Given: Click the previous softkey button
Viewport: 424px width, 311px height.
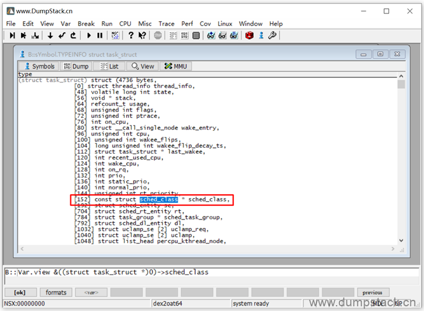Looking at the screenshot, I should (372, 292).
